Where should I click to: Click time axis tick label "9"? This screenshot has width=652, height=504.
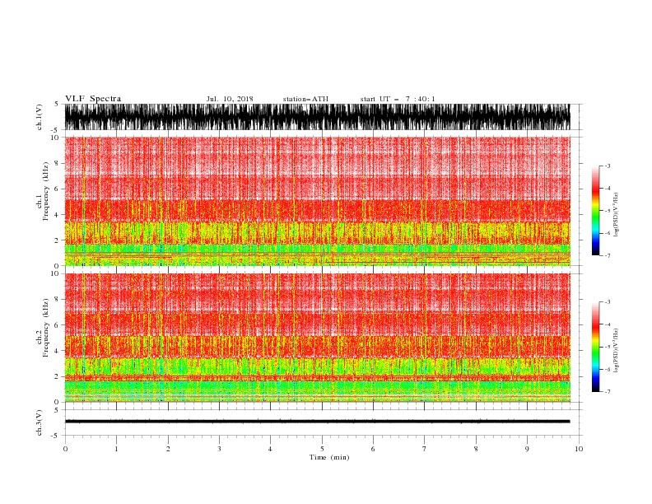click(x=527, y=449)
